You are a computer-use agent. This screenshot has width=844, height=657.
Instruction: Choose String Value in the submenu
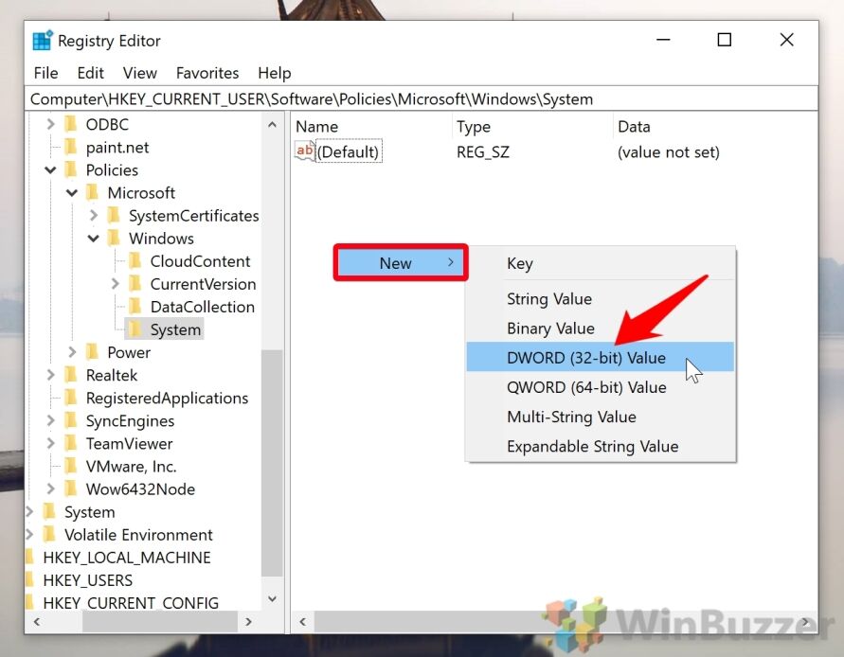tap(601, 298)
